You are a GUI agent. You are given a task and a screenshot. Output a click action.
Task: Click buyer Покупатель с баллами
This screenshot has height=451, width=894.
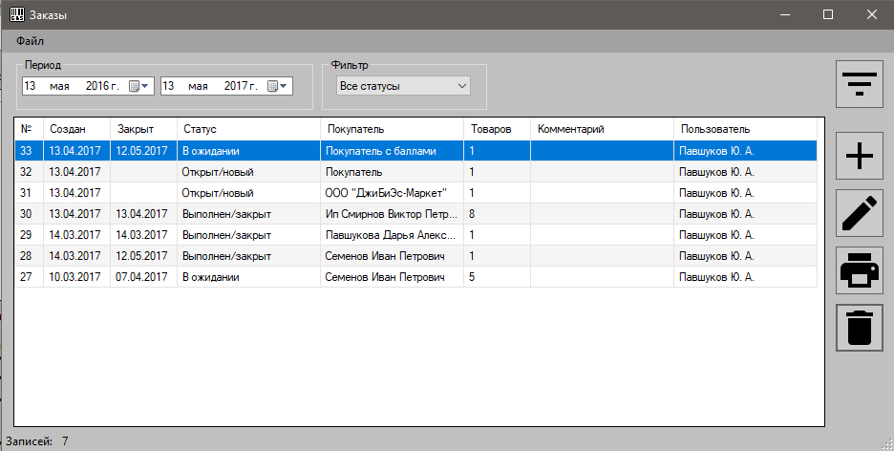(381, 151)
